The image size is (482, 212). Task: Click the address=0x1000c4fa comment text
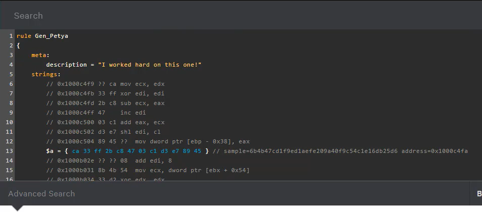click(434, 151)
